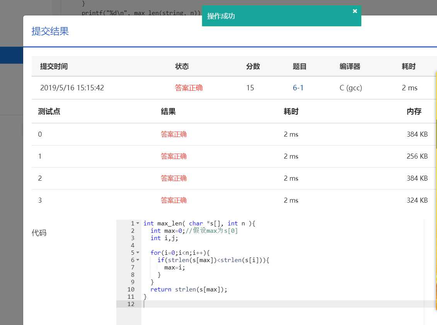Click the code line int i,j;
Screen dimensions: 437x325
click(x=164, y=238)
